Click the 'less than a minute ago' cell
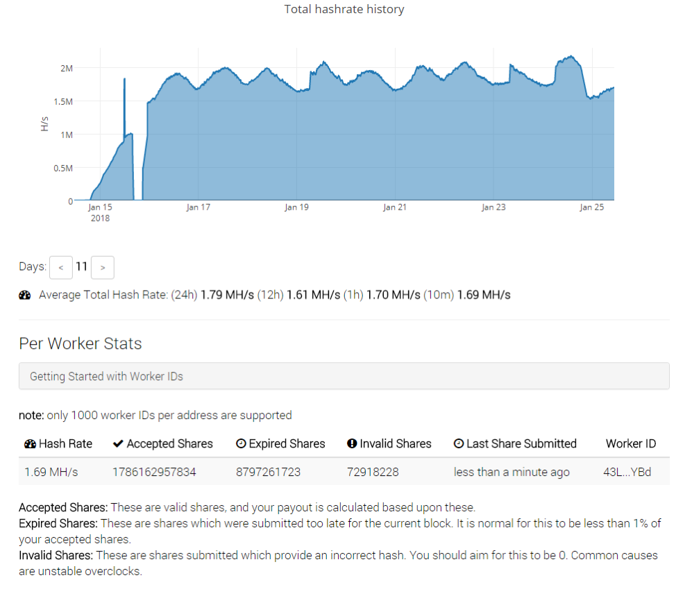 pyautogui.click(x=512, y=472)
